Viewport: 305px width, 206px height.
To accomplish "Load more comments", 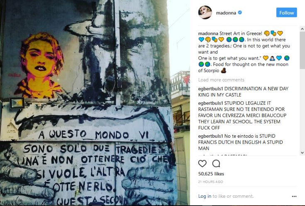I will pyautogui.click(x=221, y=80).
